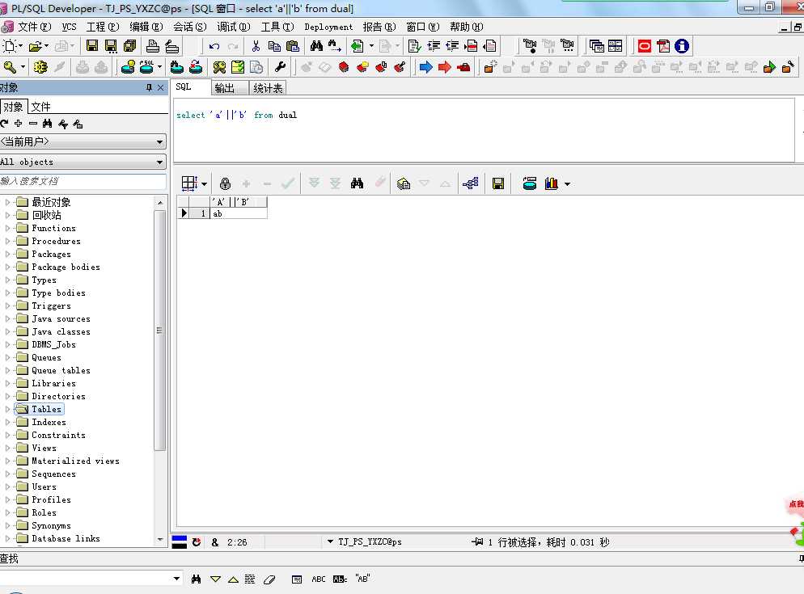Open the grid layout dropdown arrow in result toolbar
Screen dimensions: 804x594
(x=204, y=184)
